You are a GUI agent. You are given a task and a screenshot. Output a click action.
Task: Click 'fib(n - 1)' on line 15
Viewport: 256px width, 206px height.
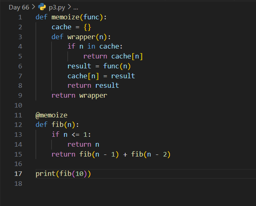[x=99, y=154]
